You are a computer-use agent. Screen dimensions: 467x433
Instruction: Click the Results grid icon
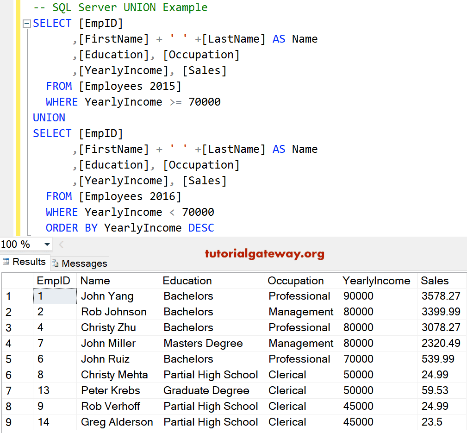(6, 262)
